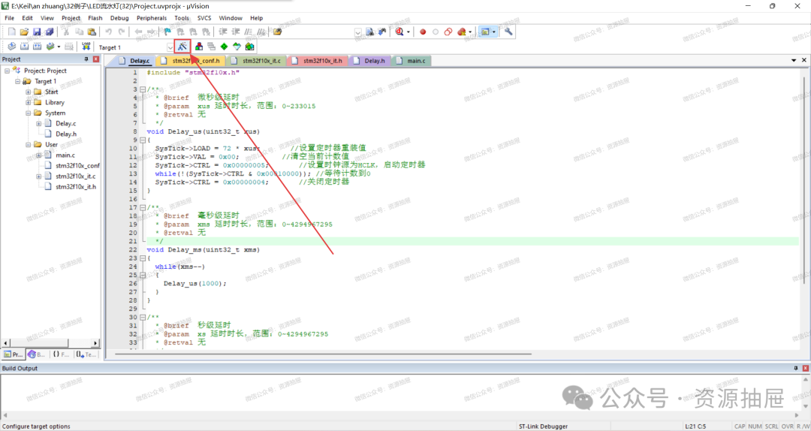Expand Delay.c dependencies in tree
Screen dimensions: 811x431
point(38,124)
